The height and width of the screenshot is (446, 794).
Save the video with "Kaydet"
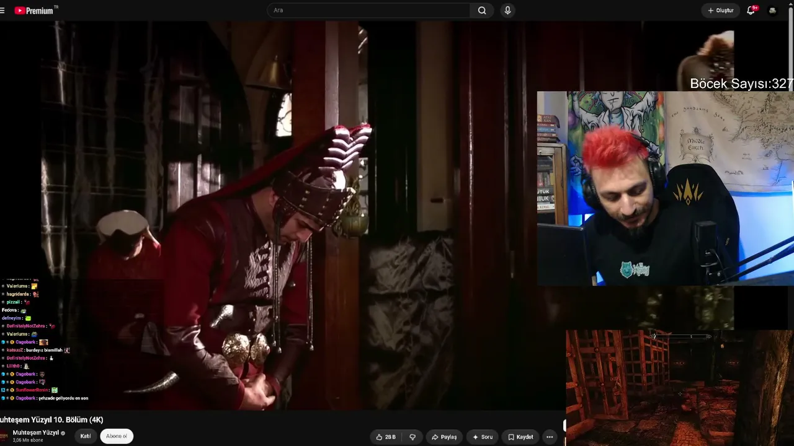tap(520, 437)
